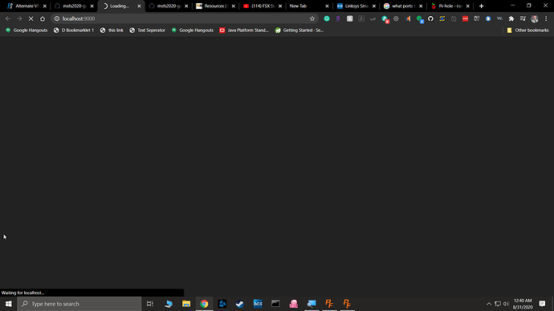Open the red square extension icon
554x311 pixels.
point(466,18)
